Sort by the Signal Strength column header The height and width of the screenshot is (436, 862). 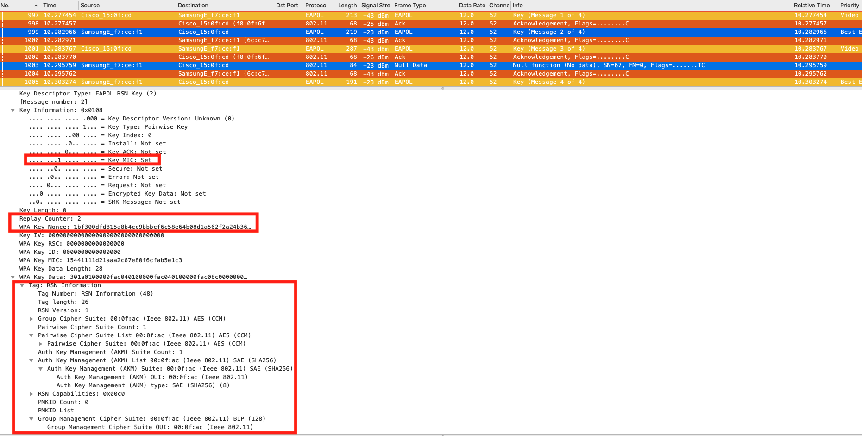(375, 6)
